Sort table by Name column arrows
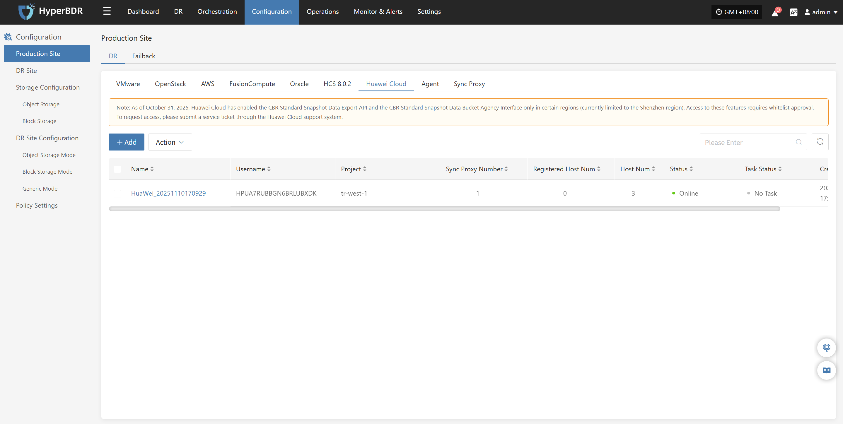The image size is (843, 424). 152,169
